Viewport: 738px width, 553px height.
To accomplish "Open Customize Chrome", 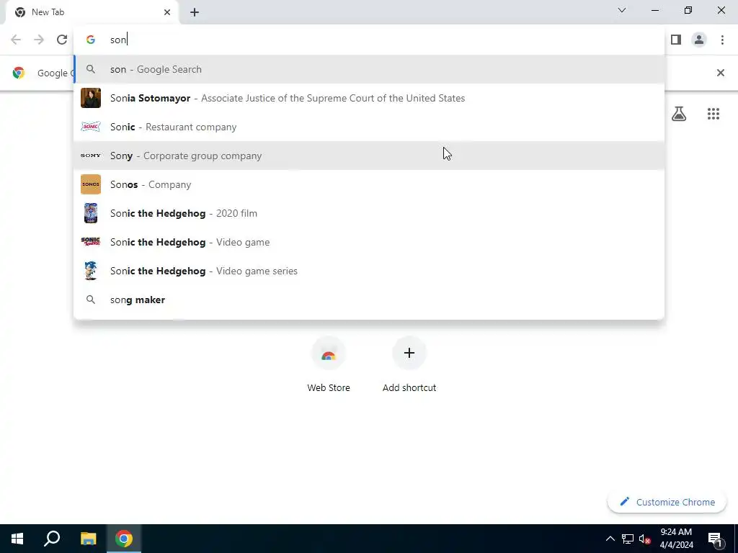I will click(x=667, y=502).
